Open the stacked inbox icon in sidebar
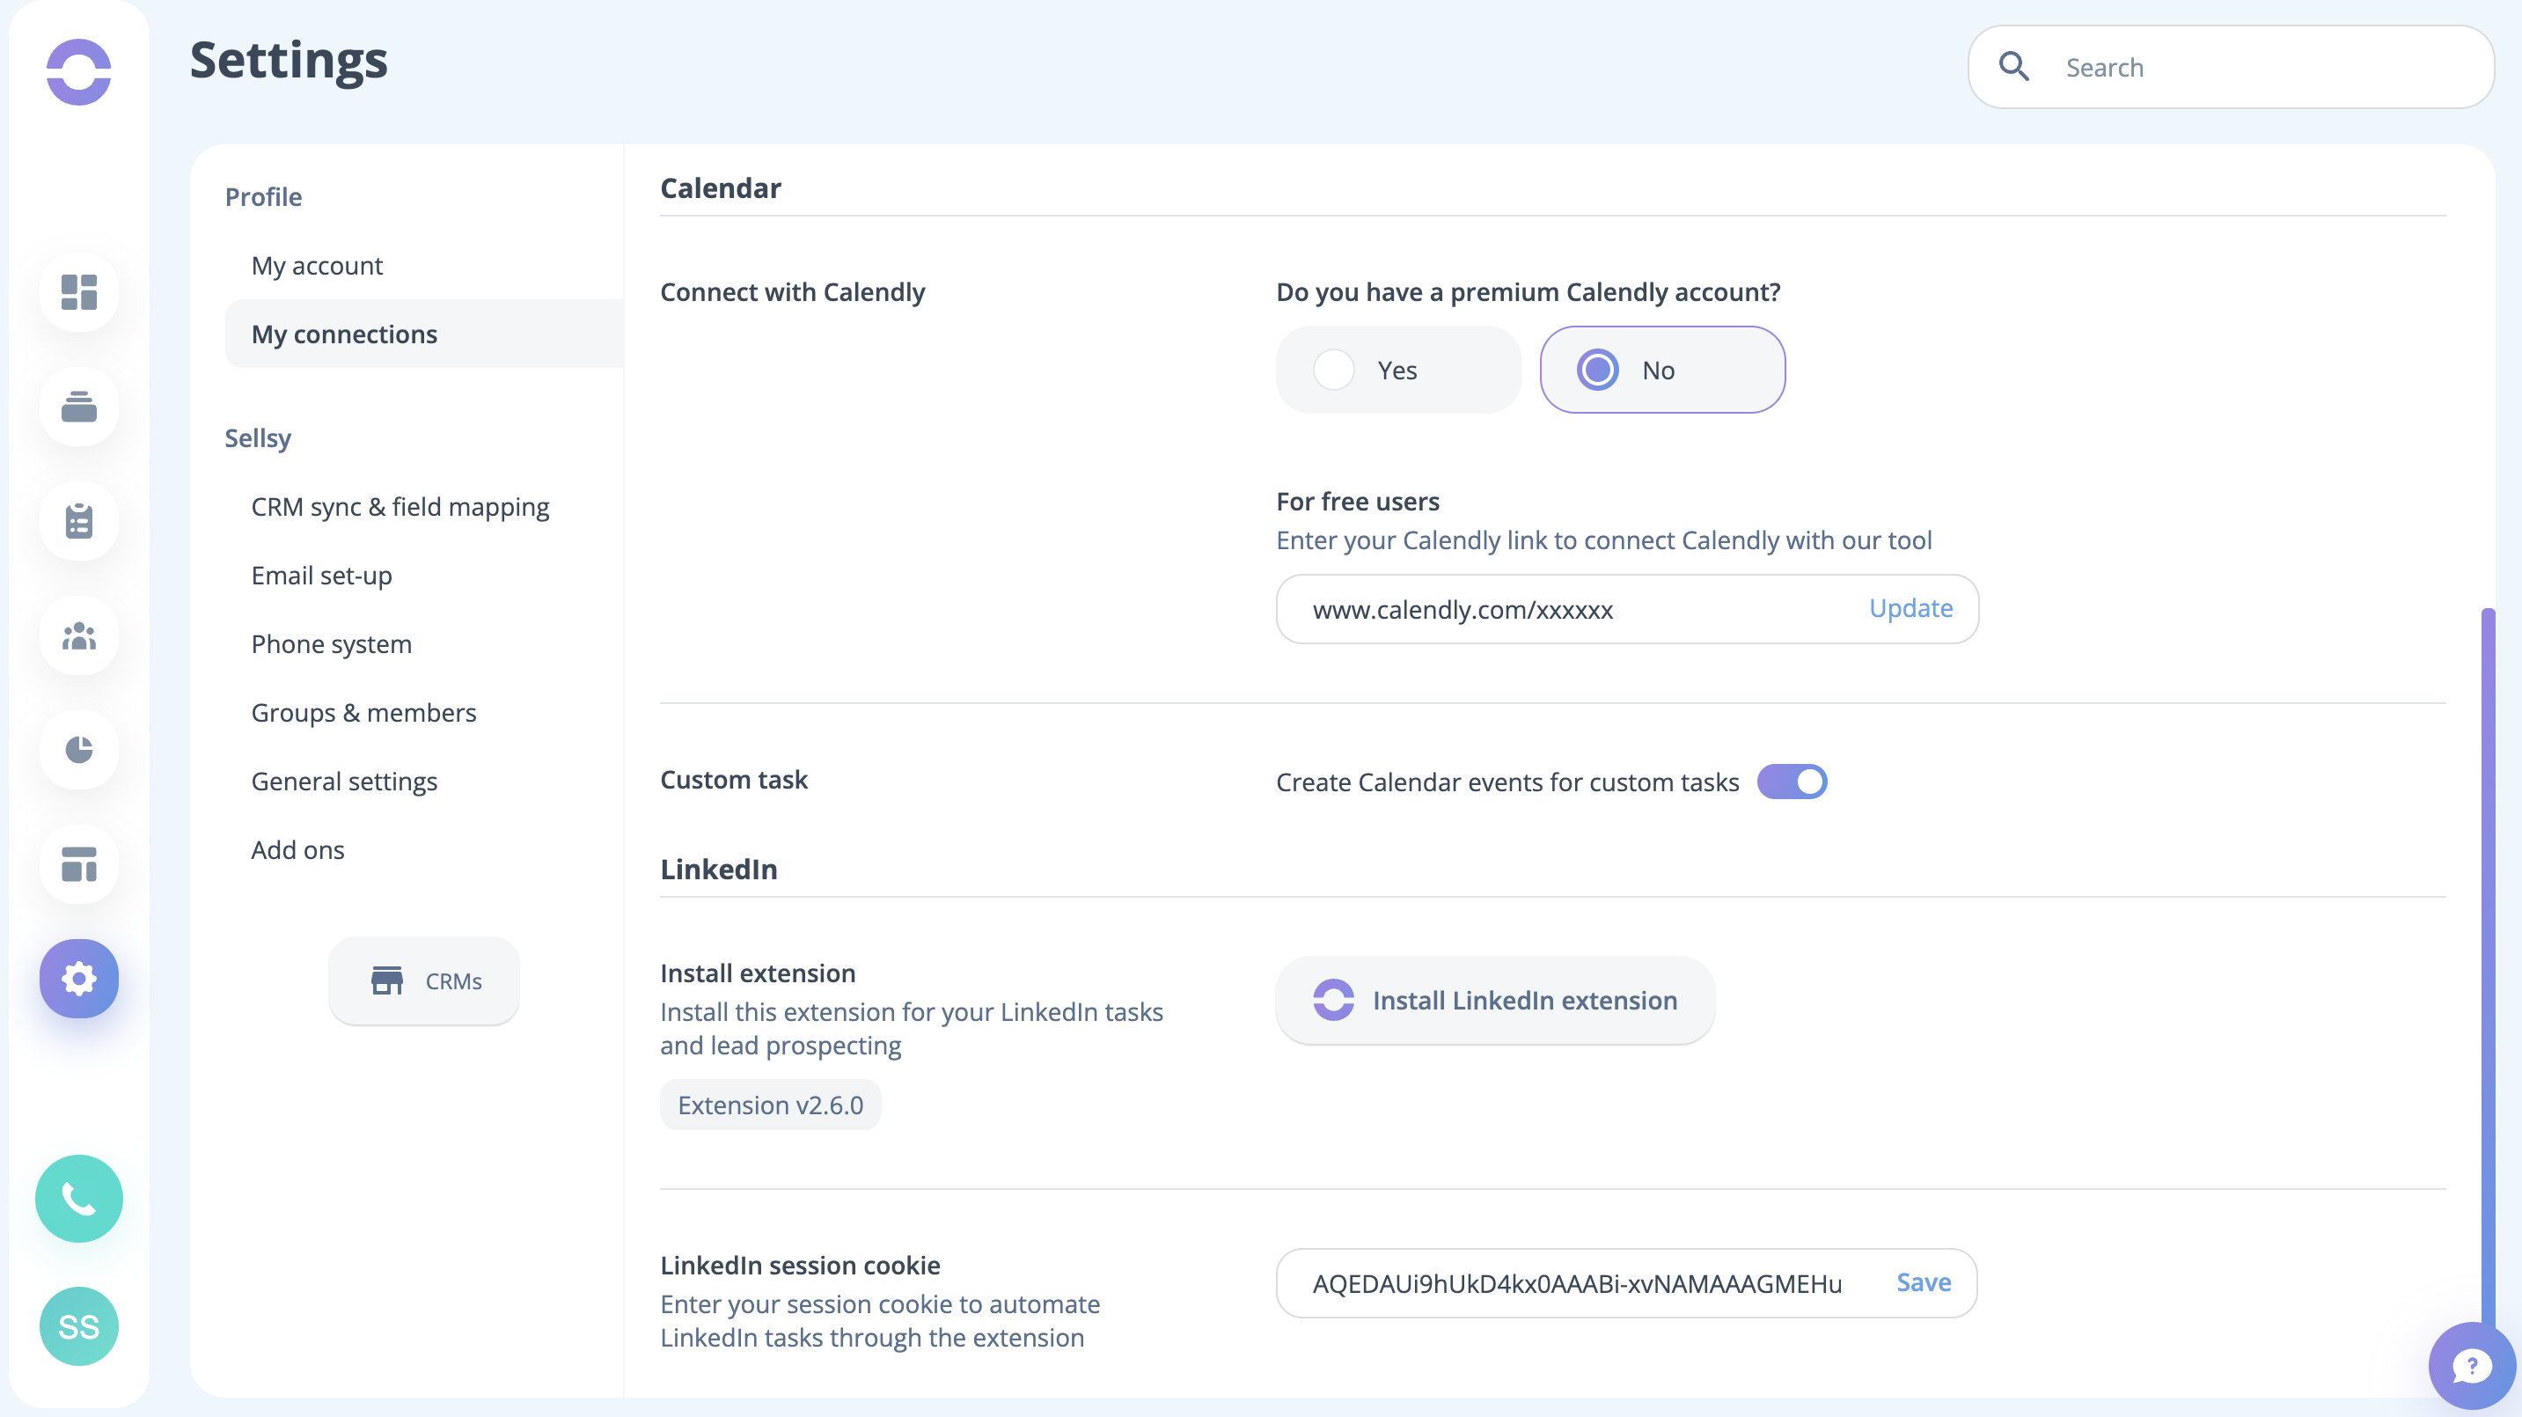 (79, 407)
